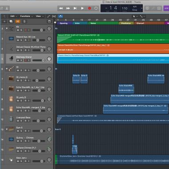Click the Liverpool Bass amp icon
Viewport: 169px width, 169px height.
[x=11, y=119]
